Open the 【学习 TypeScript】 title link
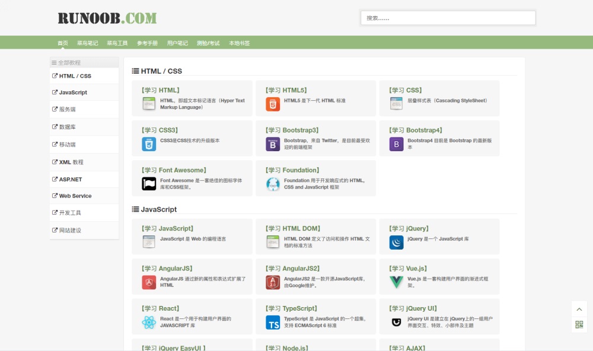593x351 pixels. click(x=292, y=309)
